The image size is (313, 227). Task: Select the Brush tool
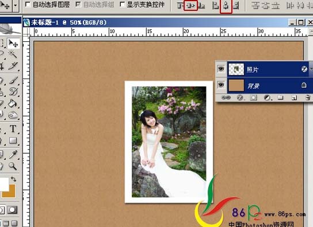click(13, 80)
